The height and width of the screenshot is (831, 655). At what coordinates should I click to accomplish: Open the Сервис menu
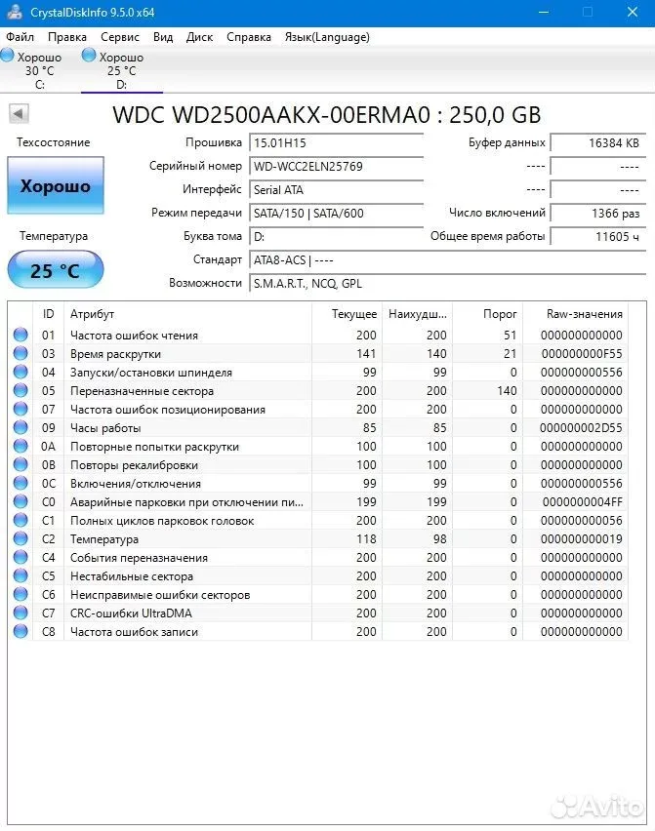(x=120, y=37)
